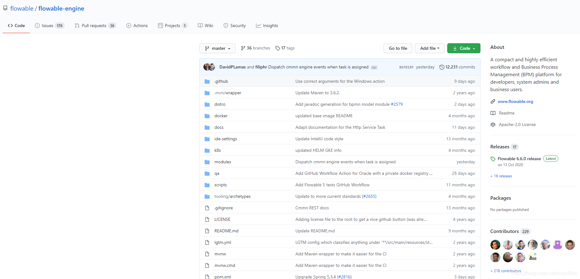This screenshot has width=580, height=279.
Task: Click the link icon beside www.flowable.org
Action: 493,102
